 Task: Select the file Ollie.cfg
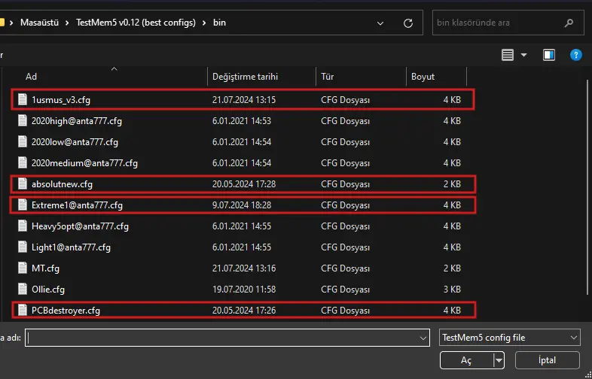[48, 290]
